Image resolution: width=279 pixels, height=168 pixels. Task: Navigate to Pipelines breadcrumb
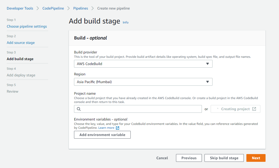[80, 8]
